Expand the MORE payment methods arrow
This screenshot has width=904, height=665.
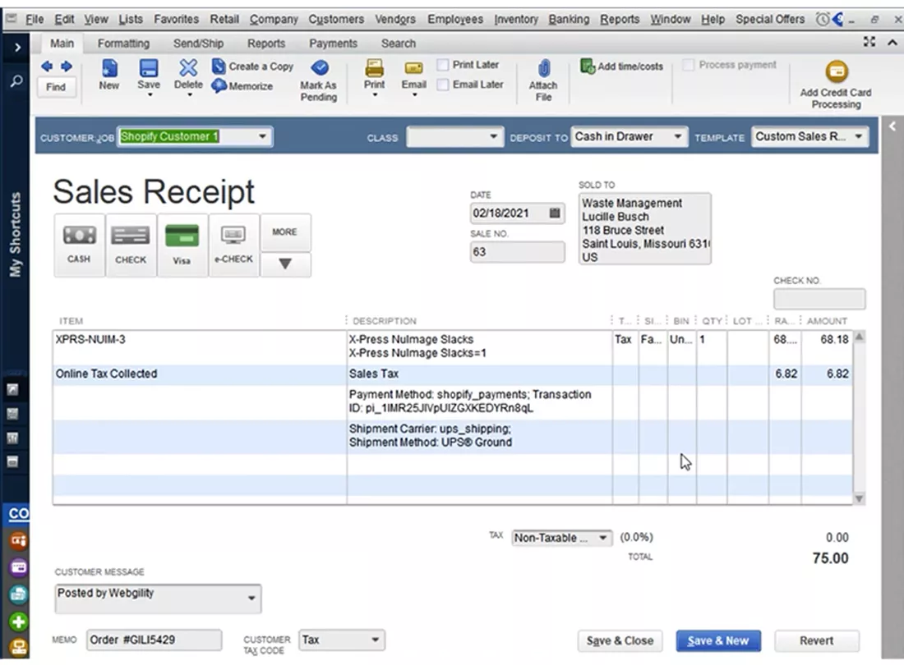point(285,265)
